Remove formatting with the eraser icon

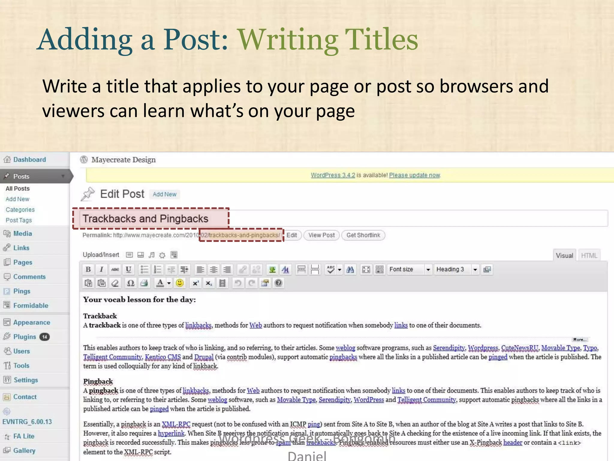(115, 283)
